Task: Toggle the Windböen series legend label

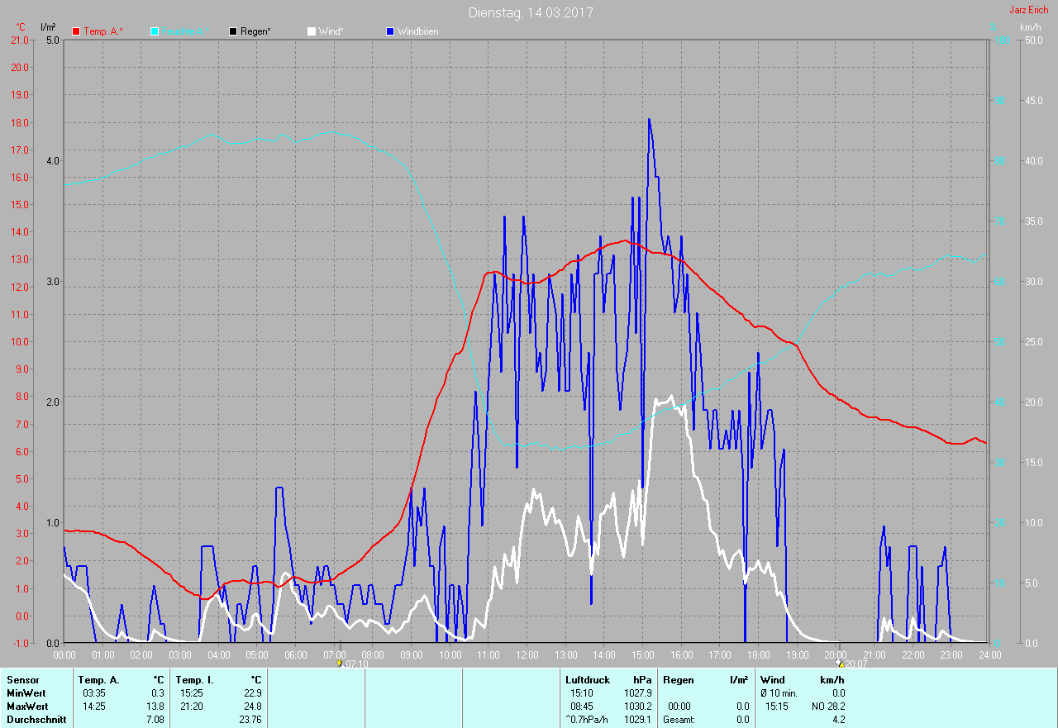Action: point(417,31)
